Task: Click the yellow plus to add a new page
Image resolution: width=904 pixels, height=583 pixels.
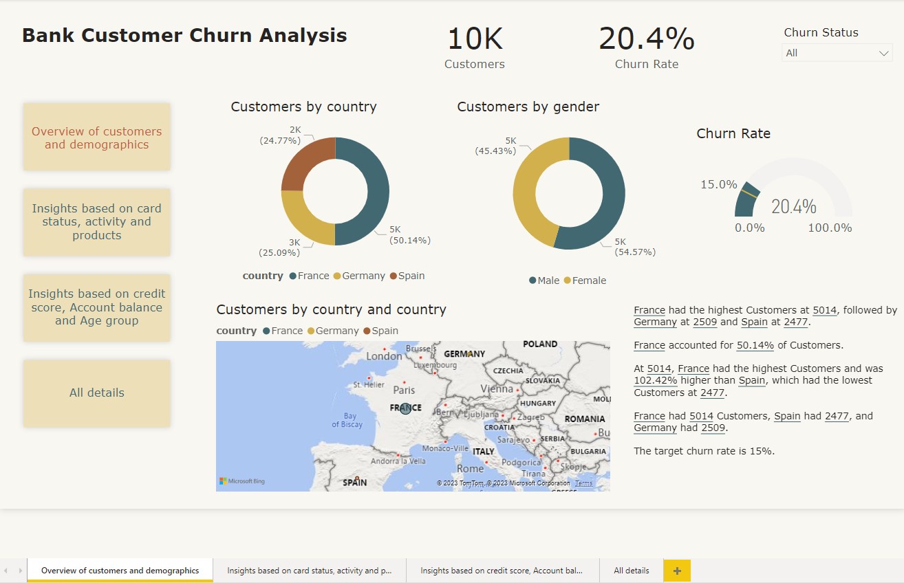Action: 678,570
